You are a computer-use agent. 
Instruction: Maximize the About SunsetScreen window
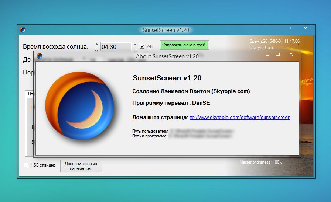278,54
